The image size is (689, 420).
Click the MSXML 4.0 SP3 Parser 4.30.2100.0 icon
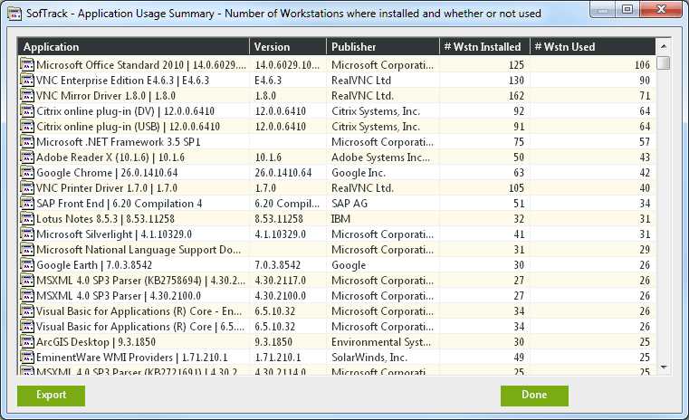pyautogui.click(x=27, y=296)
